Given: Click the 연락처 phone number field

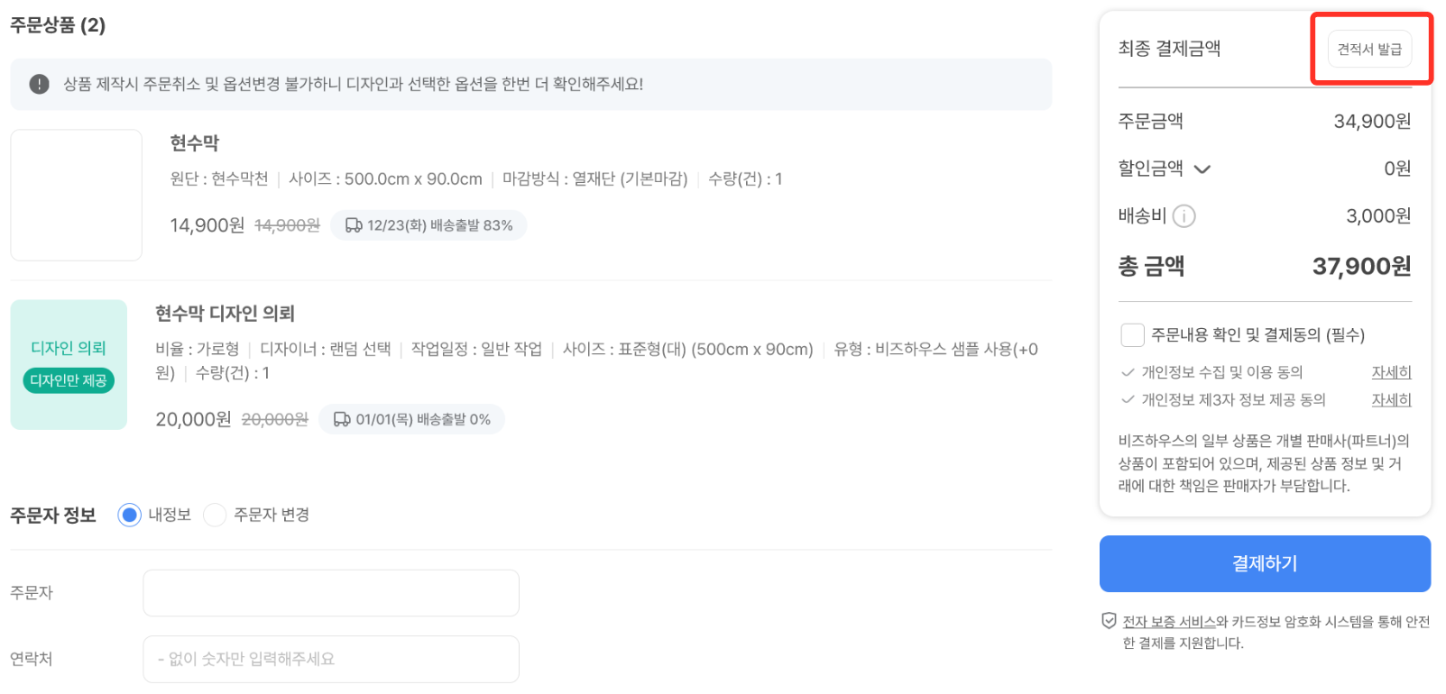Looking at the screenshot, I should (331, 659).
